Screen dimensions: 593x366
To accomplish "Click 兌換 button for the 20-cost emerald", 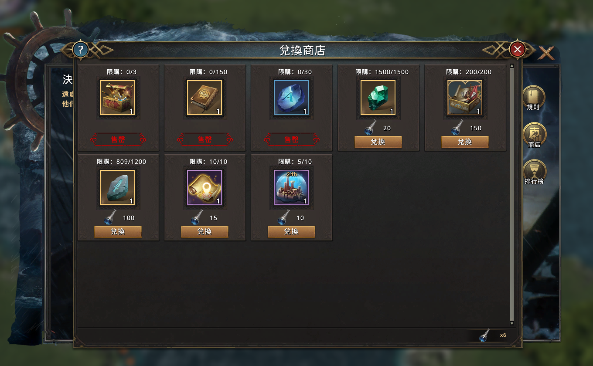I will point(378,142).
